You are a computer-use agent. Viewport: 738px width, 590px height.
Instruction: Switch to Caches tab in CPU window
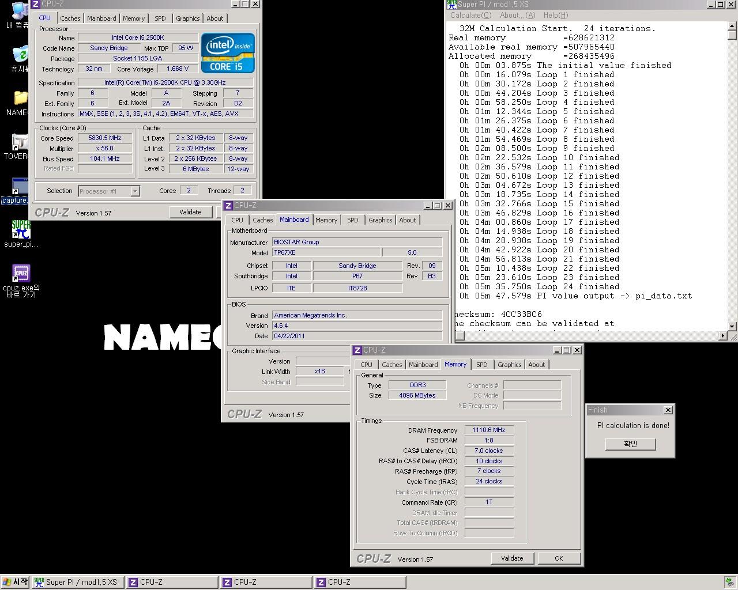point(70,18)
